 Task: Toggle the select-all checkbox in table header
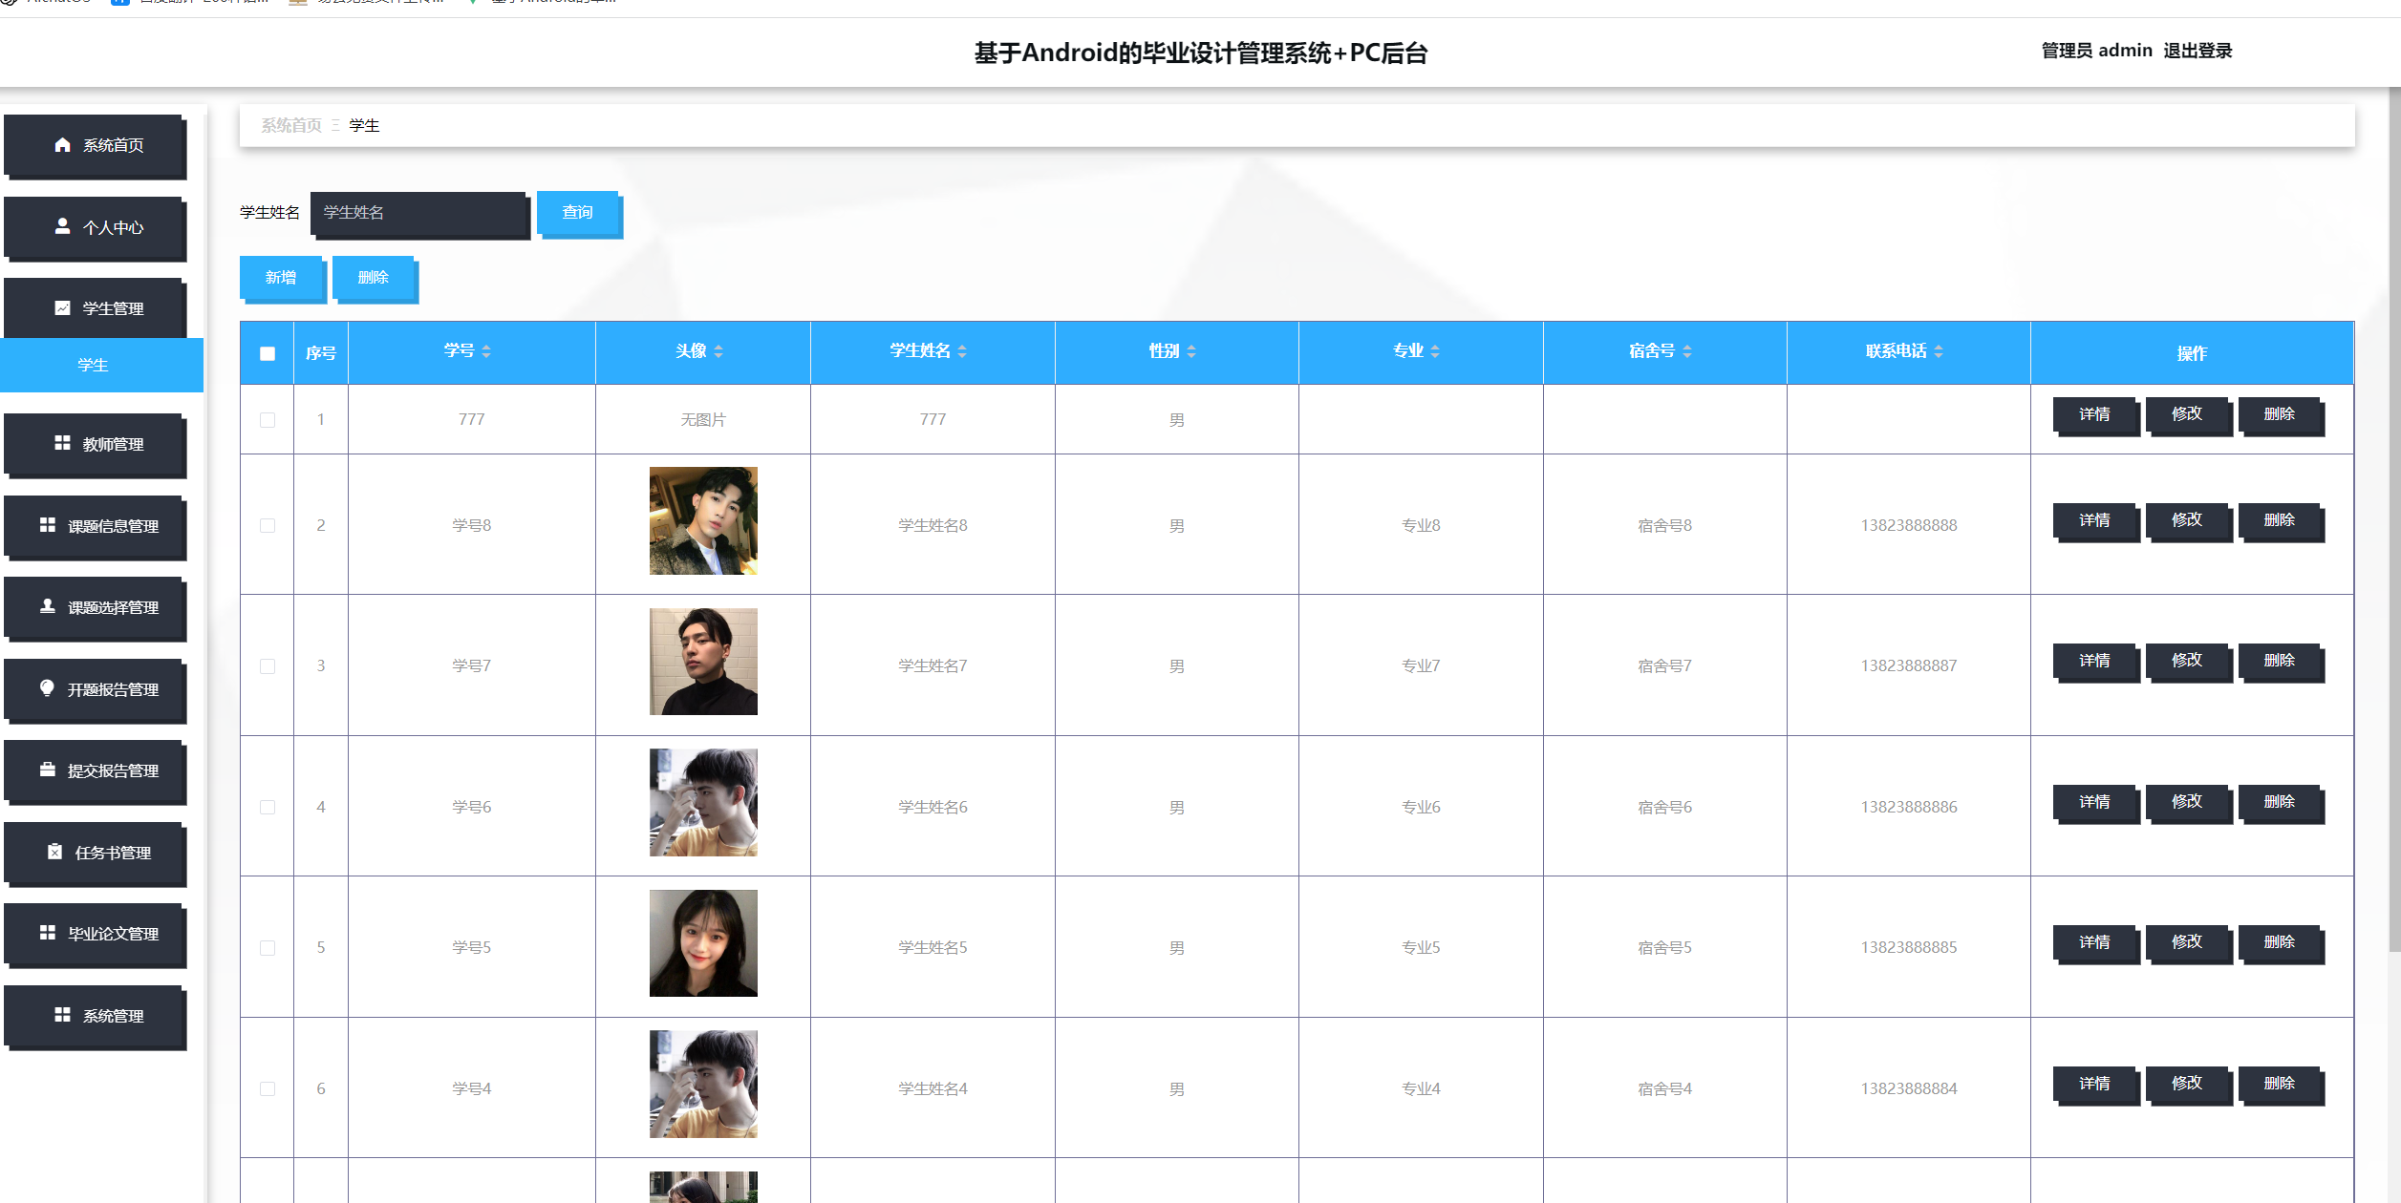[x=266, y=353]
